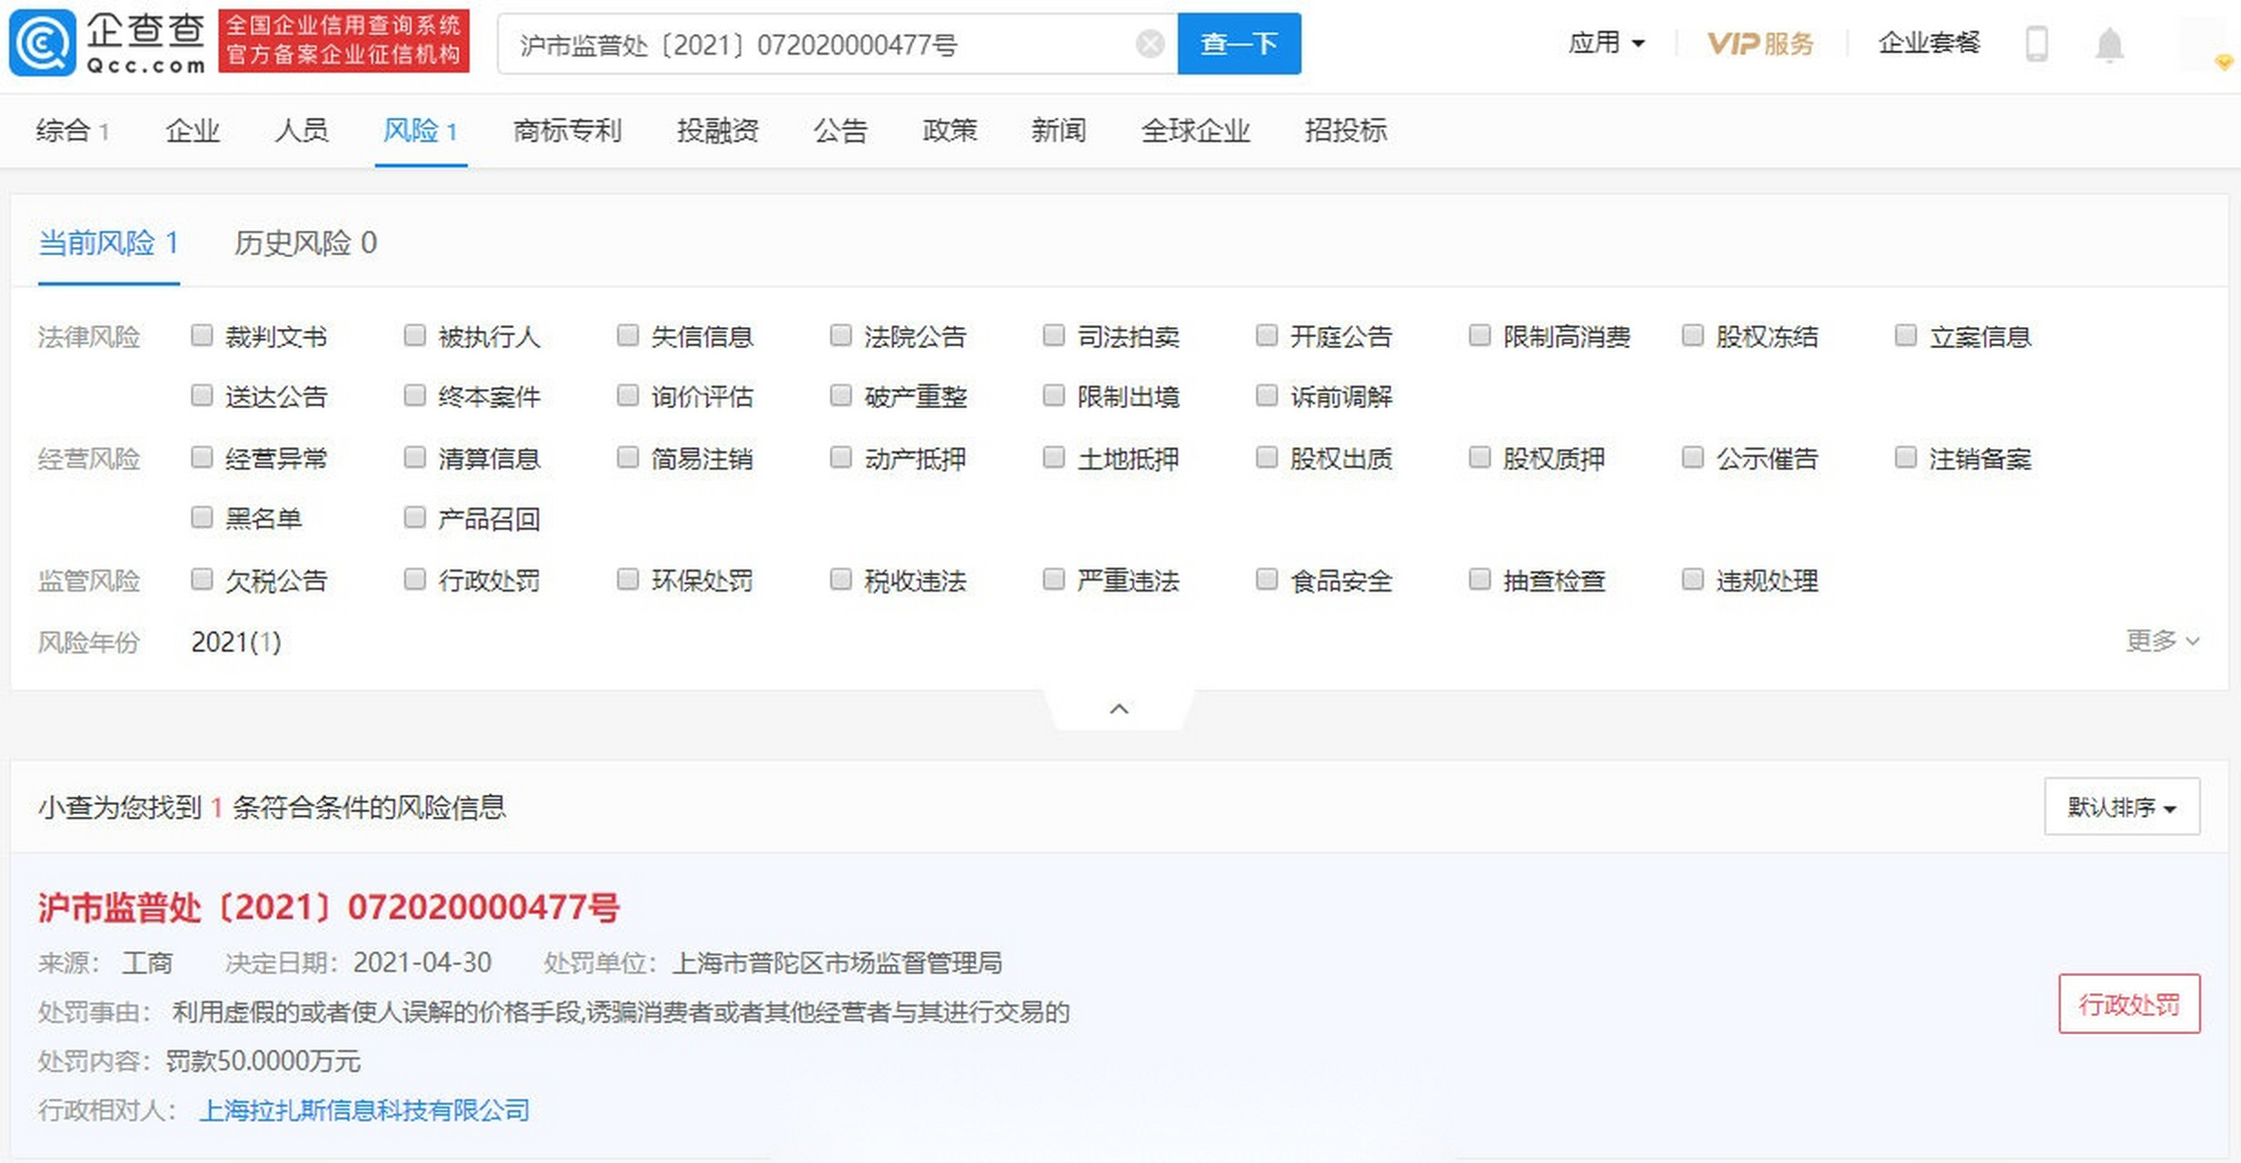Screen dimensions: 2241x1163
Task: Check the 食品安全 checkbox
Action: coord(1267,579)
